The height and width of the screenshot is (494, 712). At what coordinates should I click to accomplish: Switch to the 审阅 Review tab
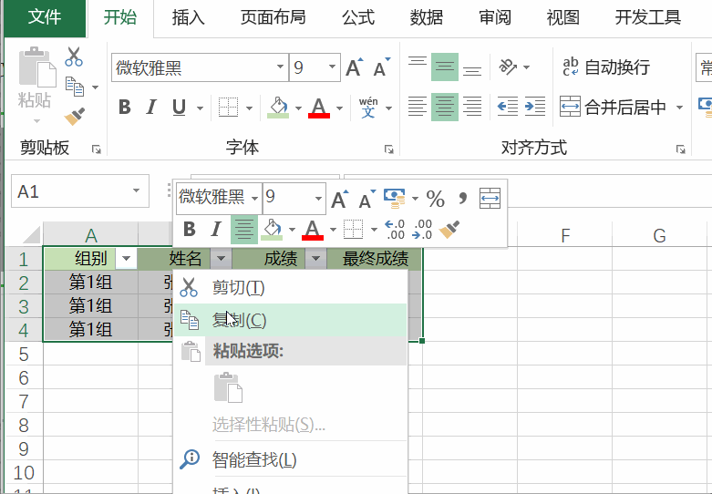click(x=495, y=17)
